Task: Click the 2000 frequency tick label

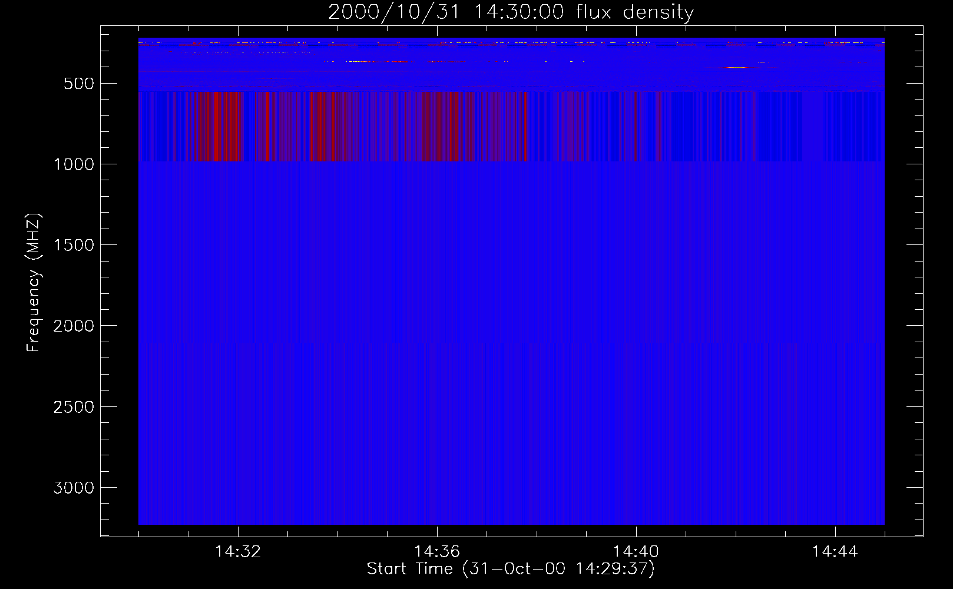Action: pos(74,326)
